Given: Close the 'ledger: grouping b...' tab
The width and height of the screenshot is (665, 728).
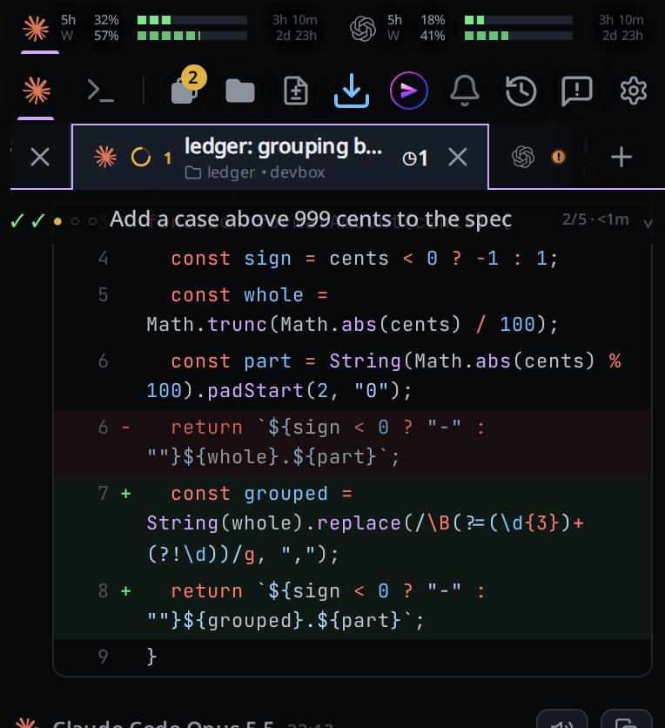Looking at the screenshot, I should pos(458,158).
